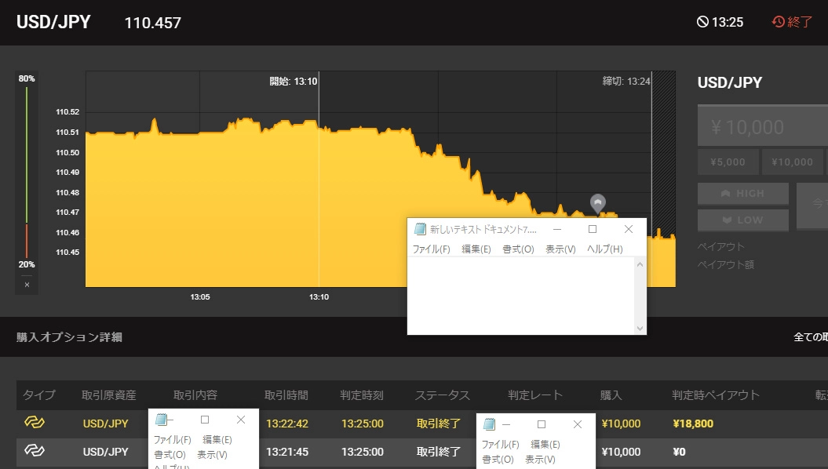Choose the ¥10,000 preset amount button
Viewport: 828px width, 469px height.
click(793, 162)
